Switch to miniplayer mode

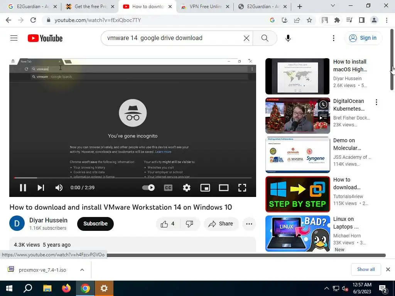coord(205,188)
